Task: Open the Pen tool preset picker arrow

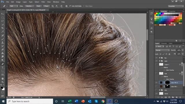Action: click(x=7, y=6)
